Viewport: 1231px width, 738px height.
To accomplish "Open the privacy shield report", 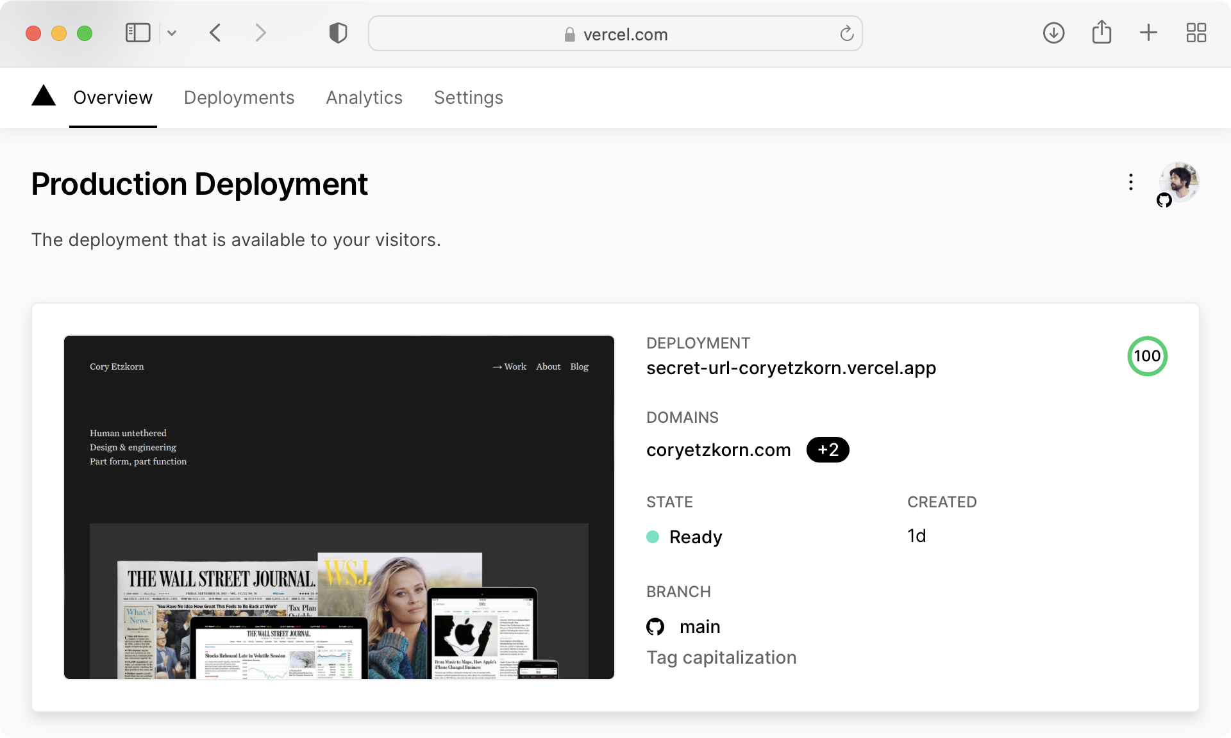I will pos(338,33).
